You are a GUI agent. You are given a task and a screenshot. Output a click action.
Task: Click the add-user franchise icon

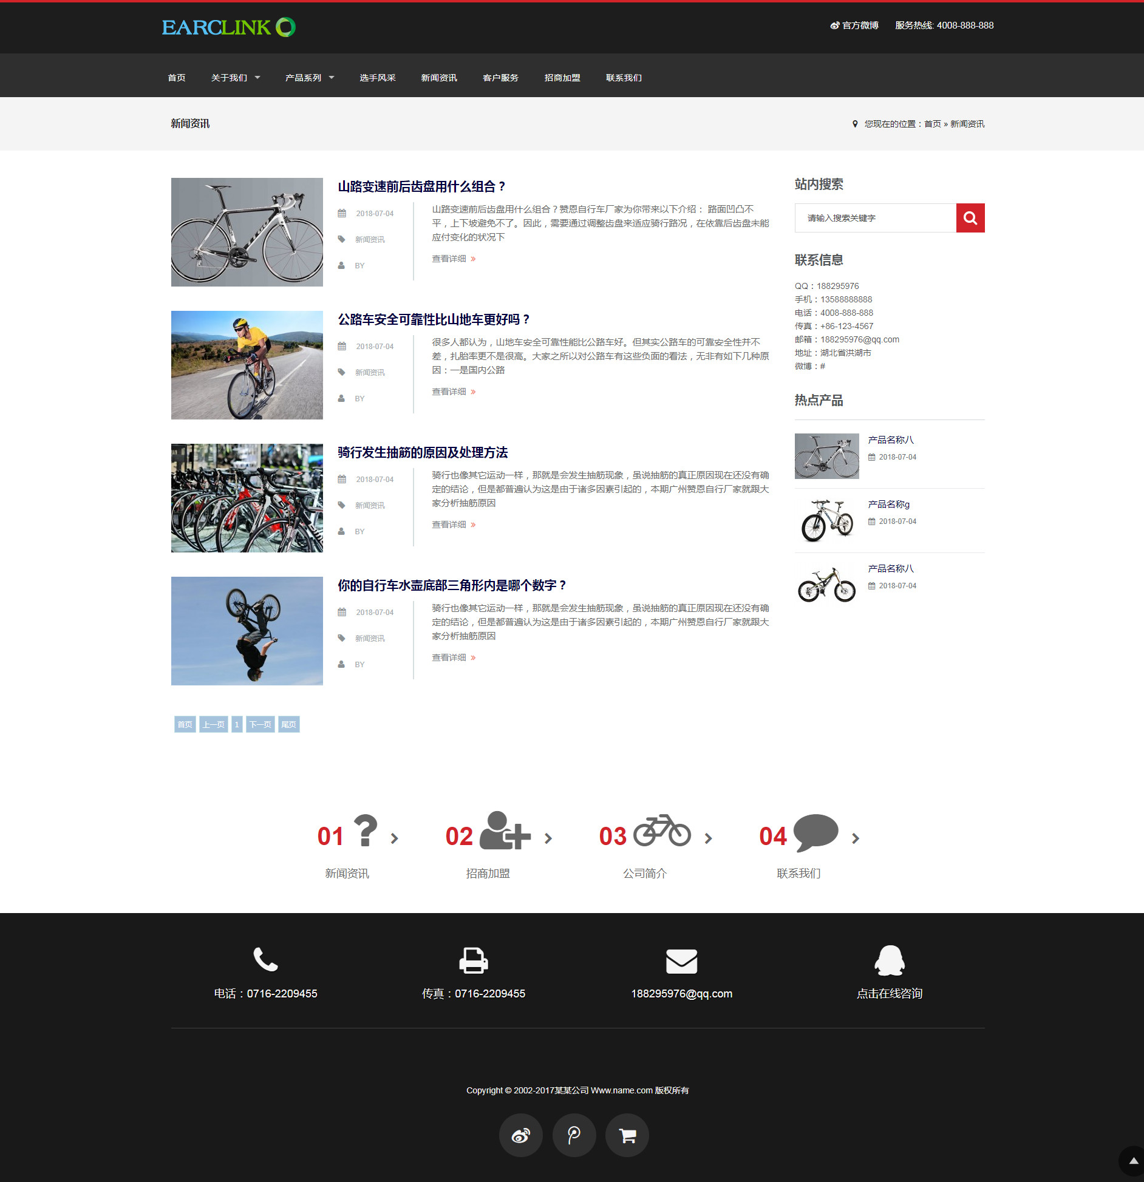point(505,830)
